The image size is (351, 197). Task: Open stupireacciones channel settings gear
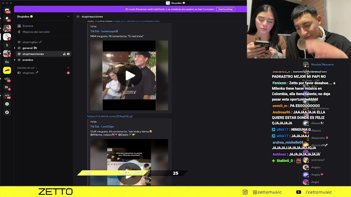pyautogui.click(x=68, y=54)
